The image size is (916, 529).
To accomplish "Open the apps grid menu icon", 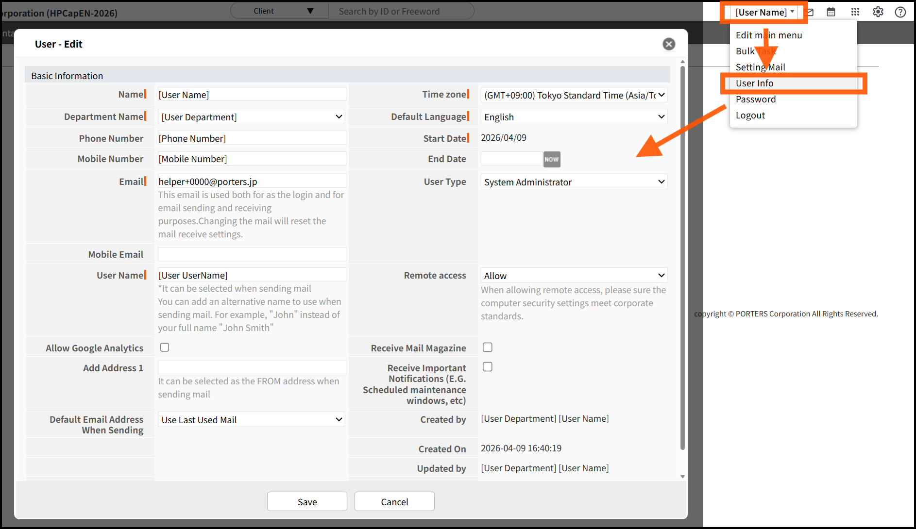I will (855, 12).
